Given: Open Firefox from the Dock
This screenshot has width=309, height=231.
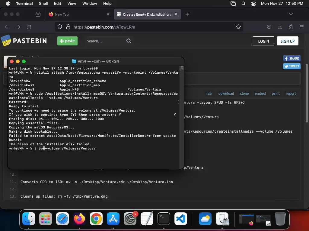Looking at the screenshot, I should (x=79, y=218).
